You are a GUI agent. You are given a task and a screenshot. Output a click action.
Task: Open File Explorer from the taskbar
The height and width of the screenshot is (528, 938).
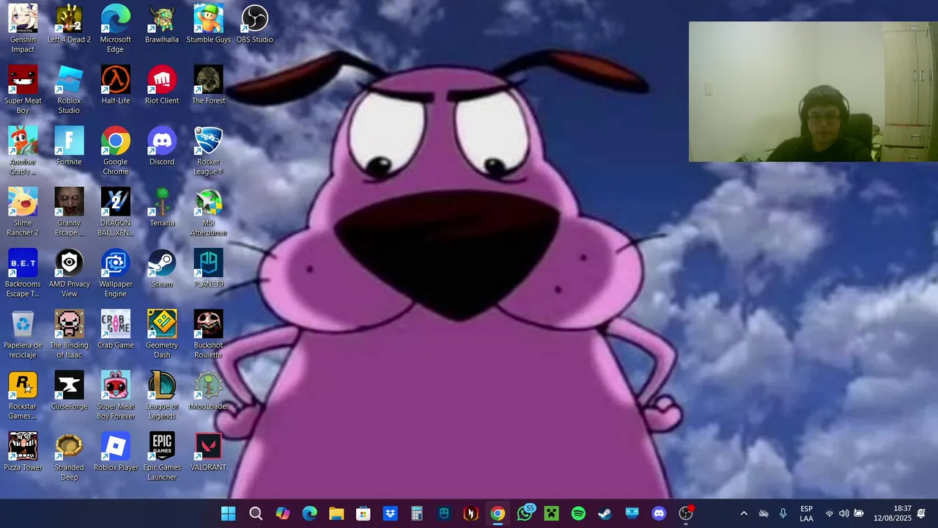coord(336,513)
